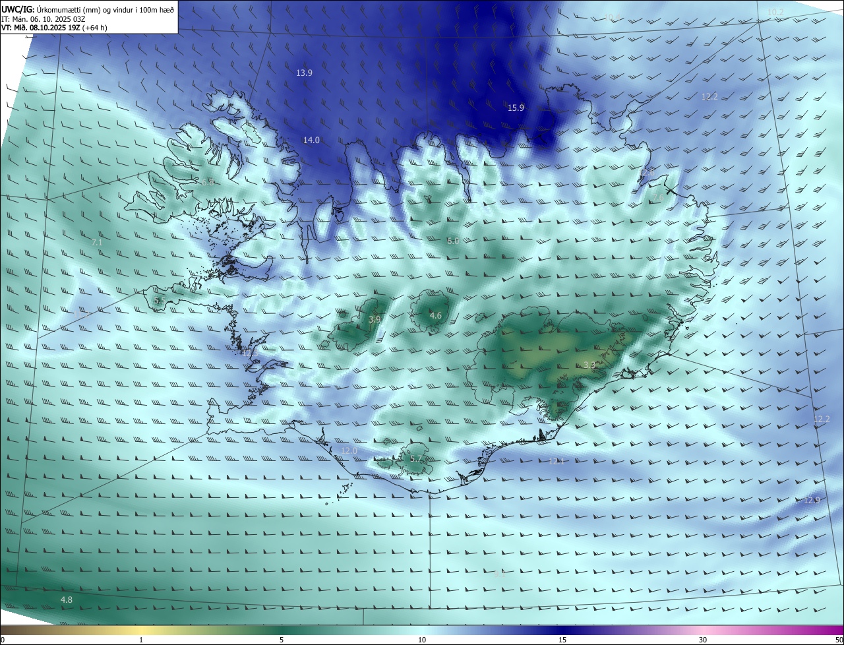Screen dimensions: 844x645
Task: Click the 15.9 precipitation value
Action: 516,108
